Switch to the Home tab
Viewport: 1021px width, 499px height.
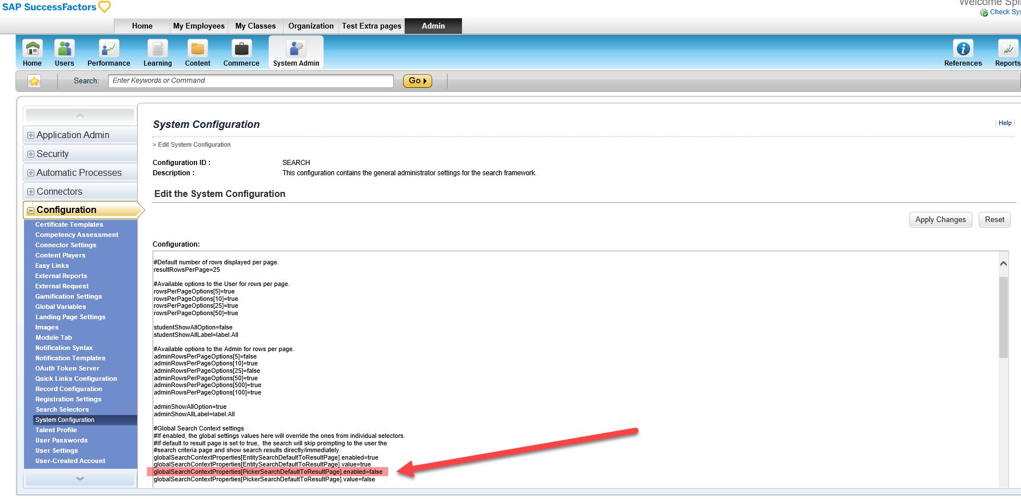142,26
